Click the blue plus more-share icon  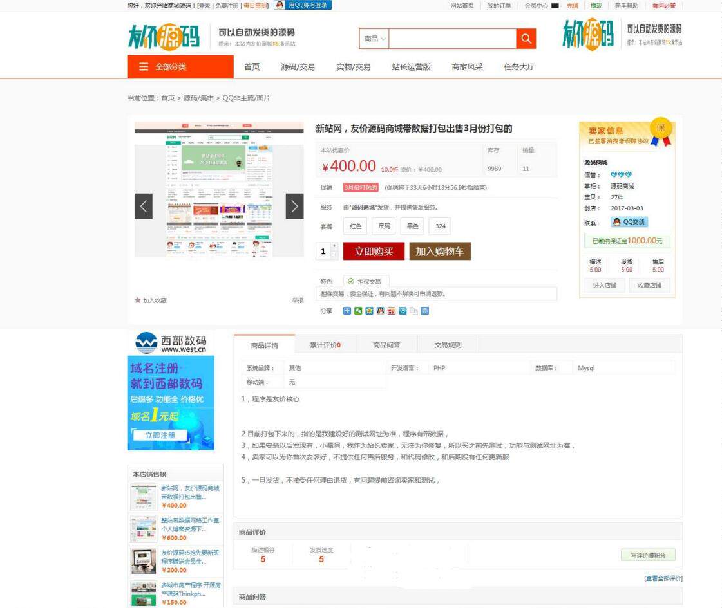[347, 311]
